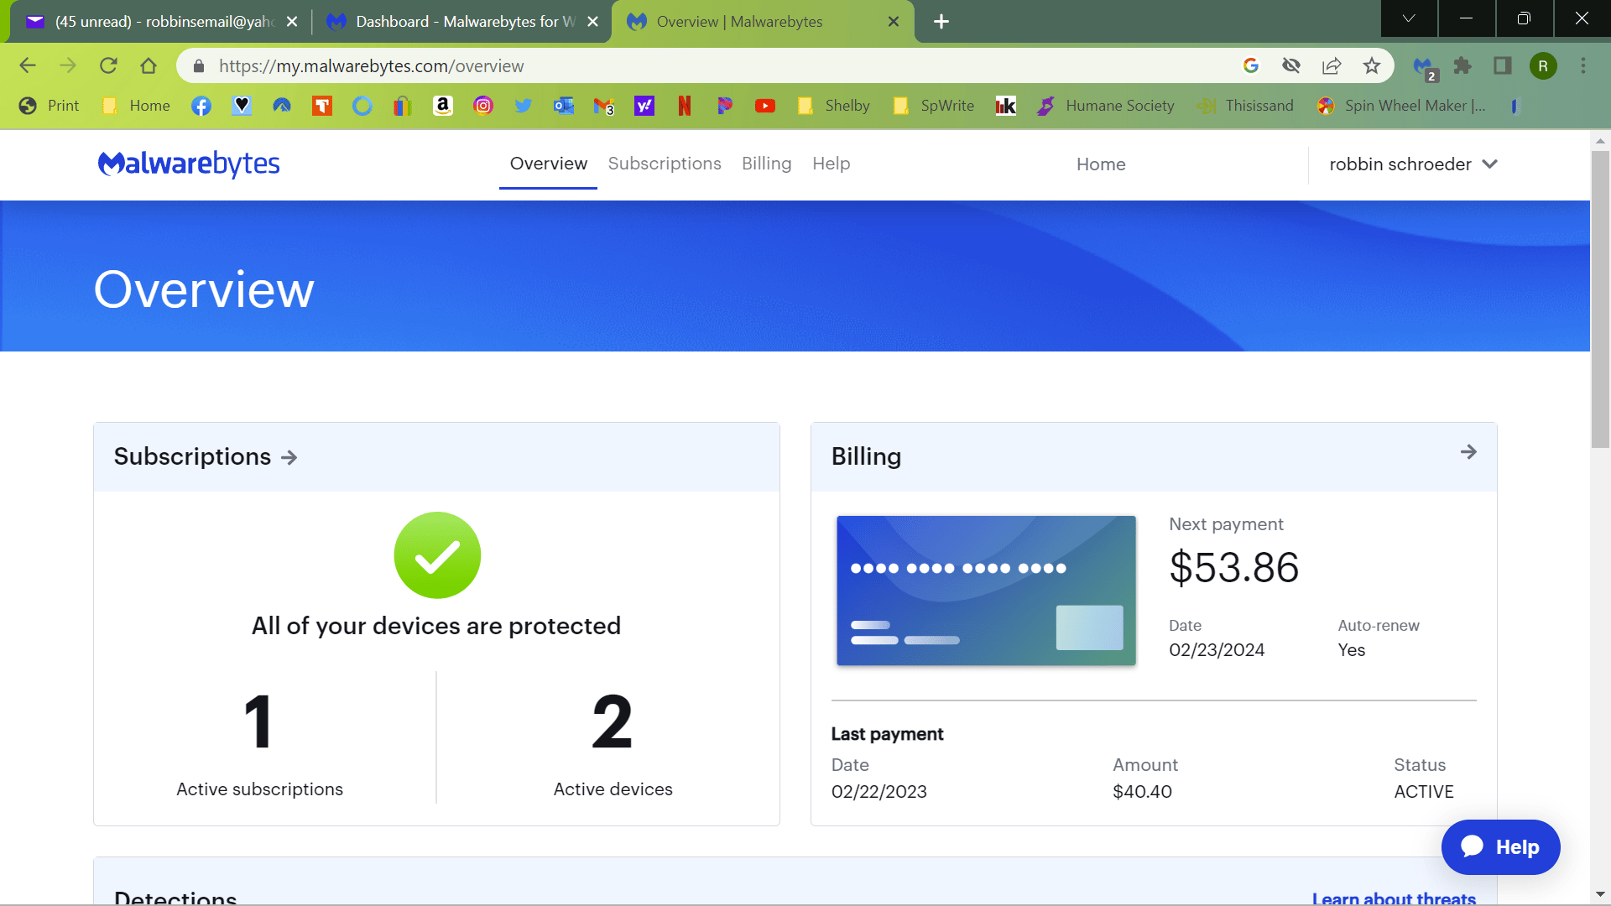
Task: Open the ink bookmark icon
Action: pos(1005,106)
